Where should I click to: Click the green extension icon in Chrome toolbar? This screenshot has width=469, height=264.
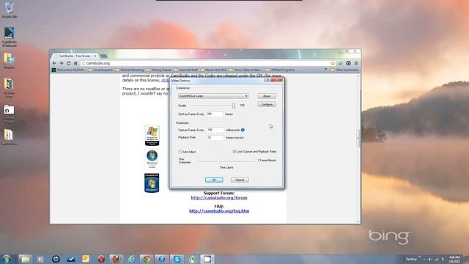(340, 63)
